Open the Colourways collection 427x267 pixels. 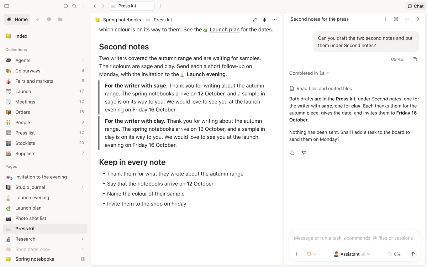point(45,71)
